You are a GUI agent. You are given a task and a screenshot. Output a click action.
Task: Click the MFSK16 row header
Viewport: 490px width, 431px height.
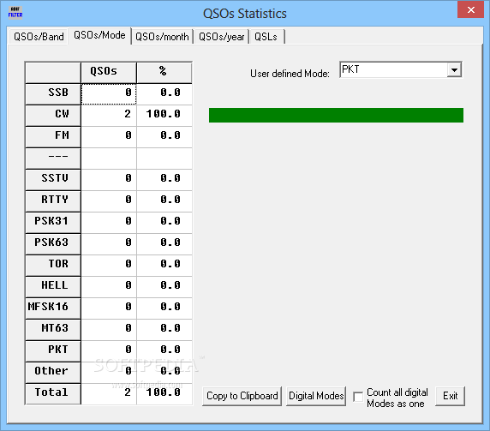click(53, 308)
